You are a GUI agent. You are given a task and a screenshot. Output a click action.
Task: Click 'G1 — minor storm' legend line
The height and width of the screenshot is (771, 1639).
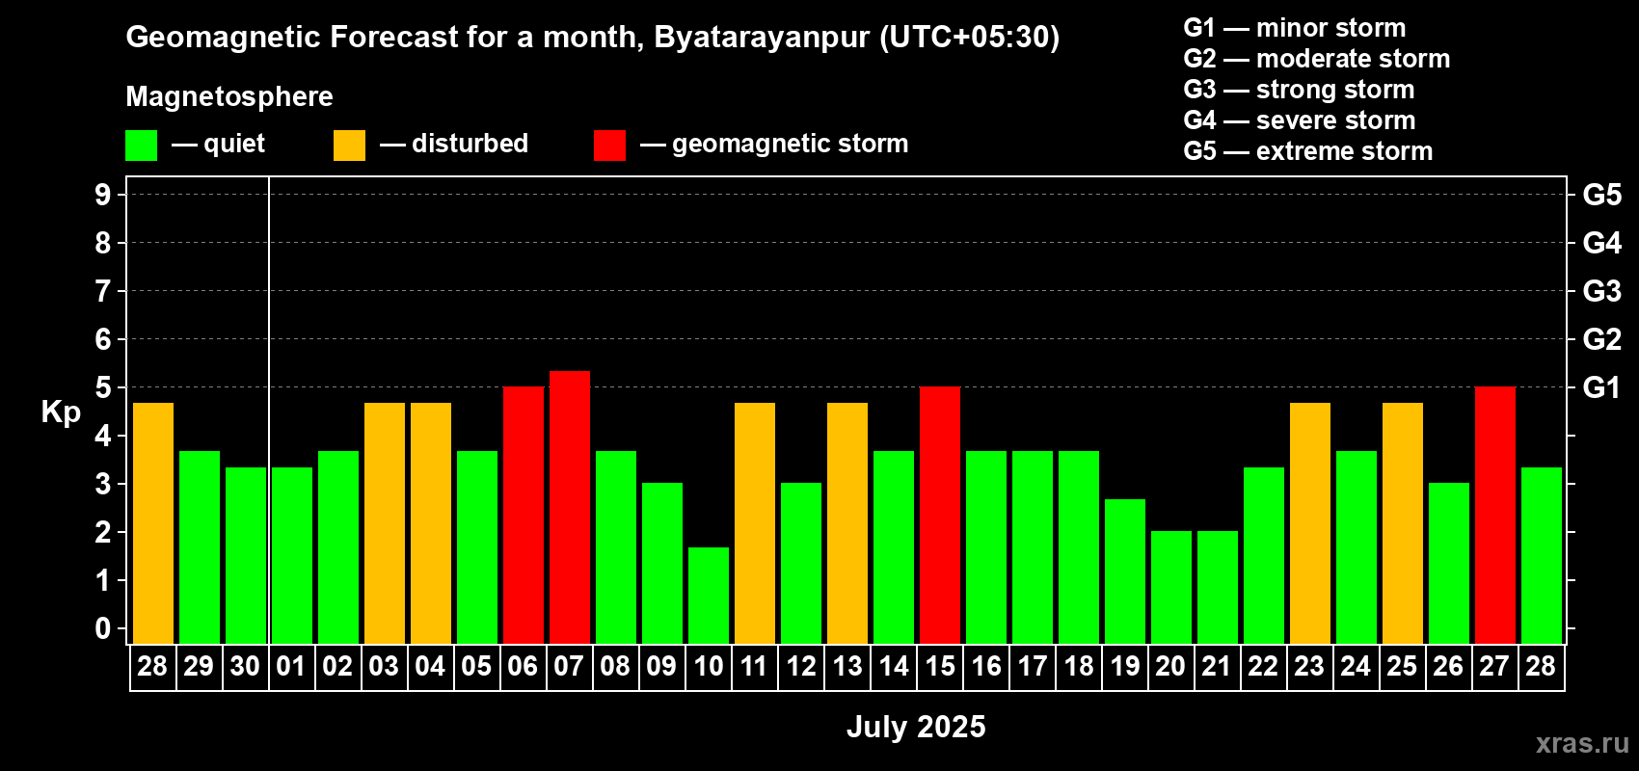(1295, 28)
